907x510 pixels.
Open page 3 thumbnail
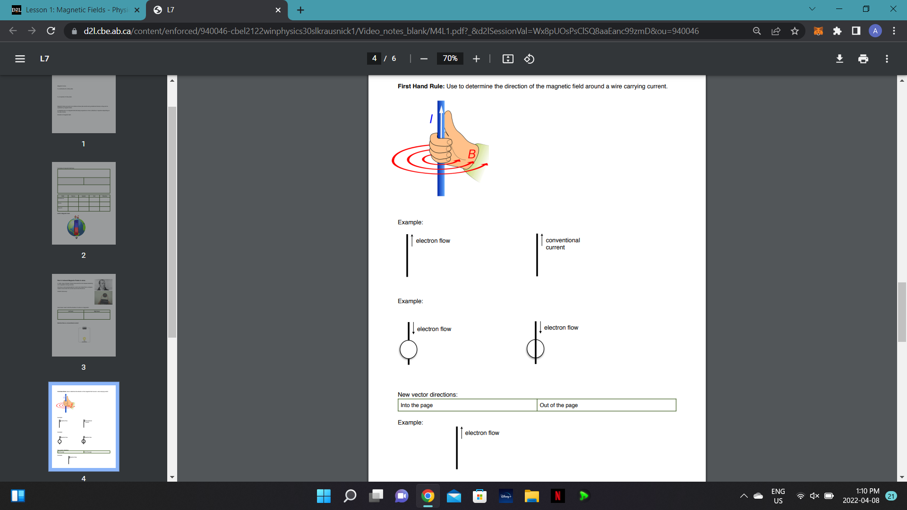click(x=84, y=315)
